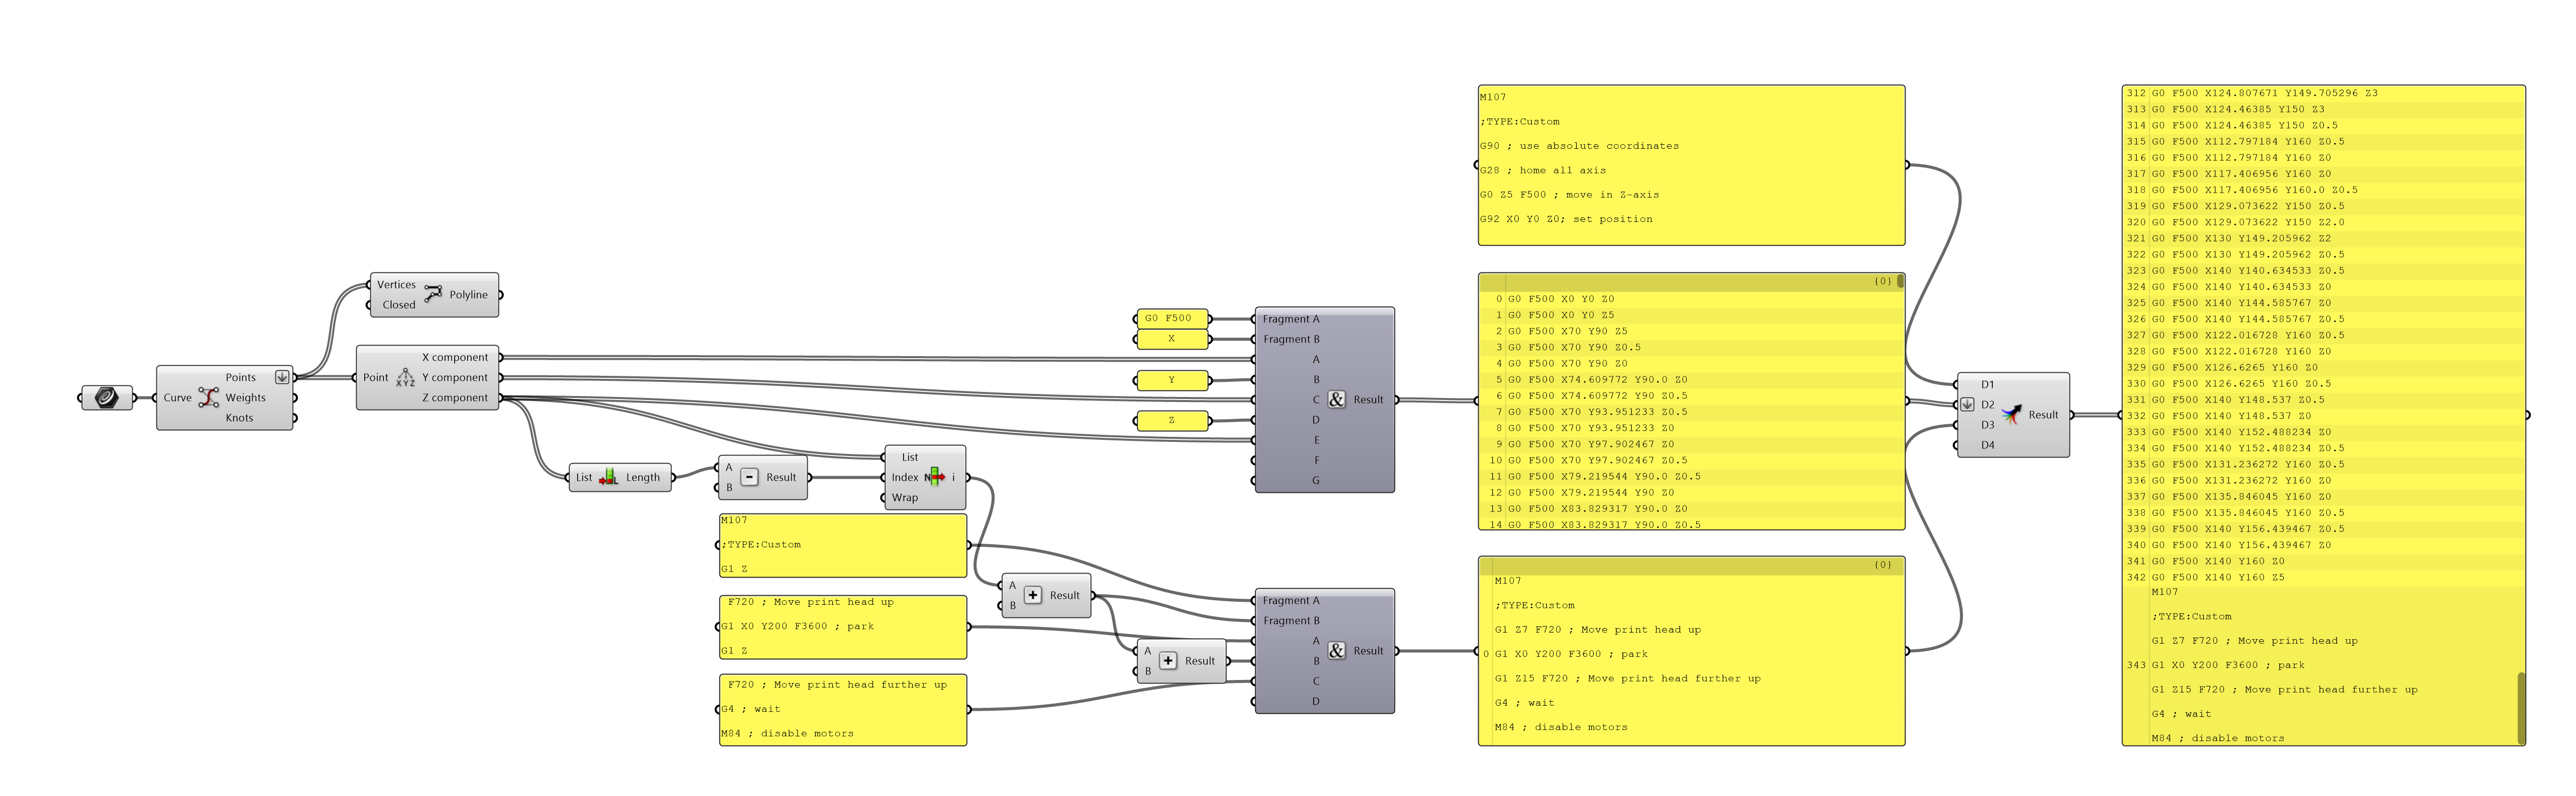
Task: Click the Z component output
Action: [x=455, y=398]
